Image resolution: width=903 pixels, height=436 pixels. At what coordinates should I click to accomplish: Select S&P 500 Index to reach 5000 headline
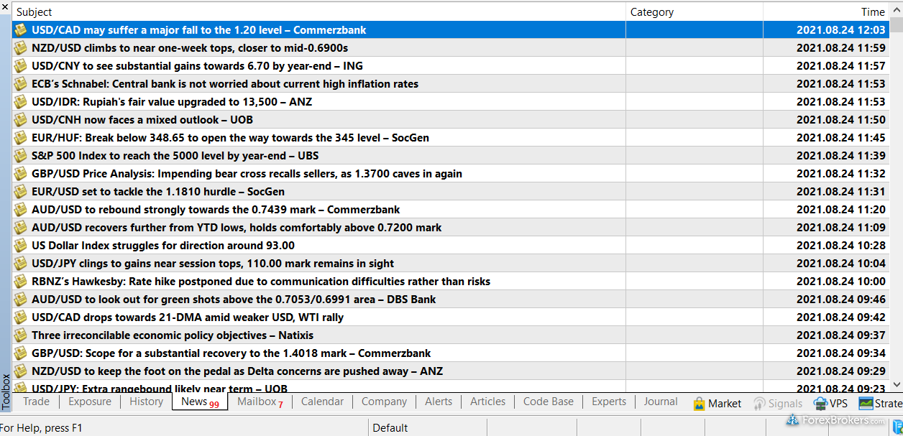tap(175, 156)
